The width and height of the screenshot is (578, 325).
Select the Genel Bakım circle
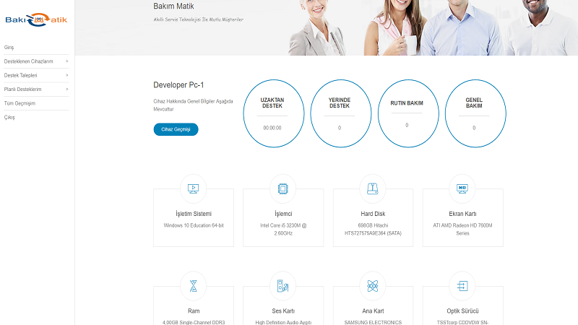point(474,113)
